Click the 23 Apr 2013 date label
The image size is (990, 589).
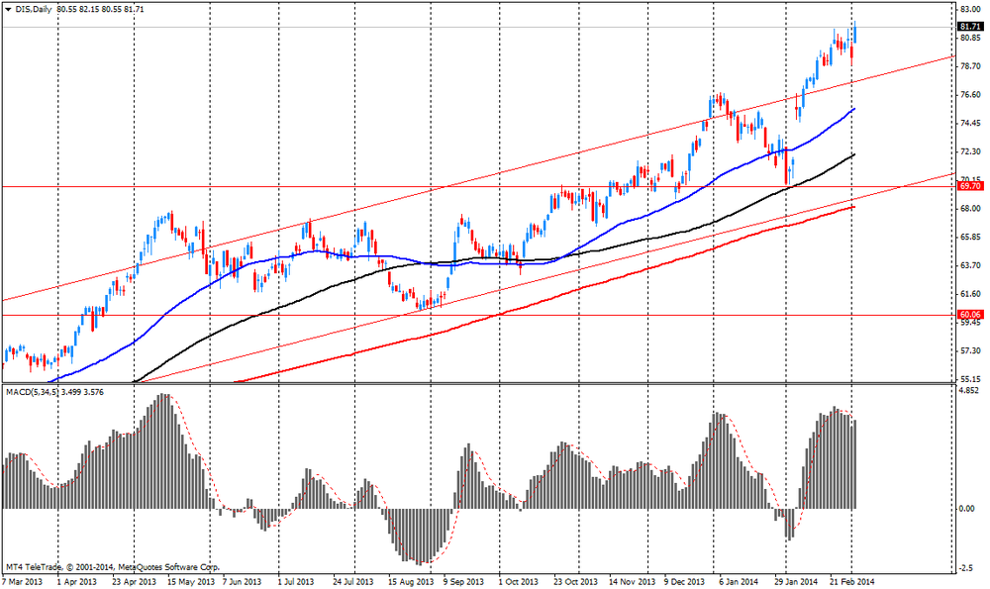coord(134,581)
